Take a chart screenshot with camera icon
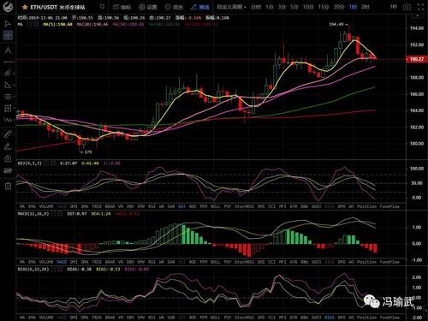428x321 pixels. (407, 7)
